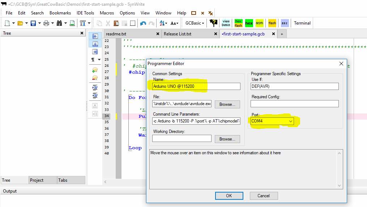Viewport: 367px width, 207px height.
Task: Open the dropdown arrow next to Open folder
Action: coord(26,23)
